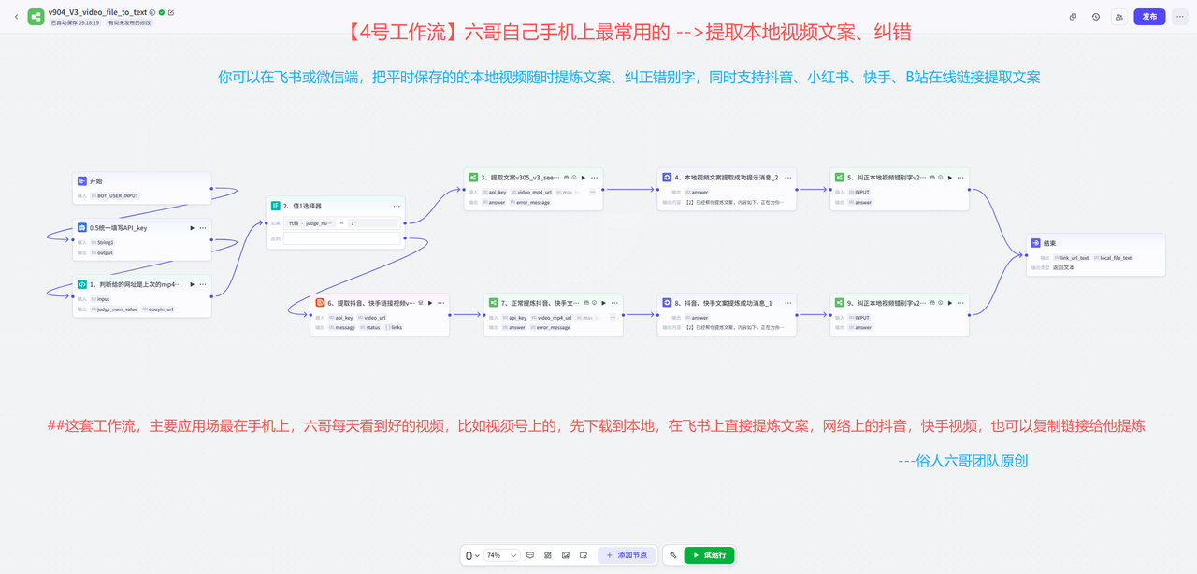Add a comment note from the bottom toolbar

pos(530,555)
